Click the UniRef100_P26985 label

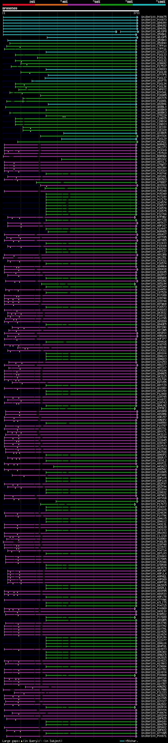pos(154,95)
